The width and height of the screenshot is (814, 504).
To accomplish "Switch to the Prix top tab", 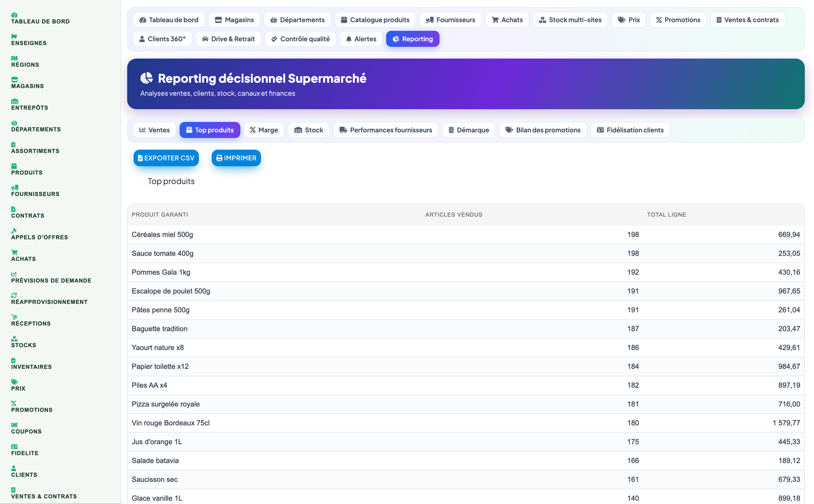I will pos(629,20).
